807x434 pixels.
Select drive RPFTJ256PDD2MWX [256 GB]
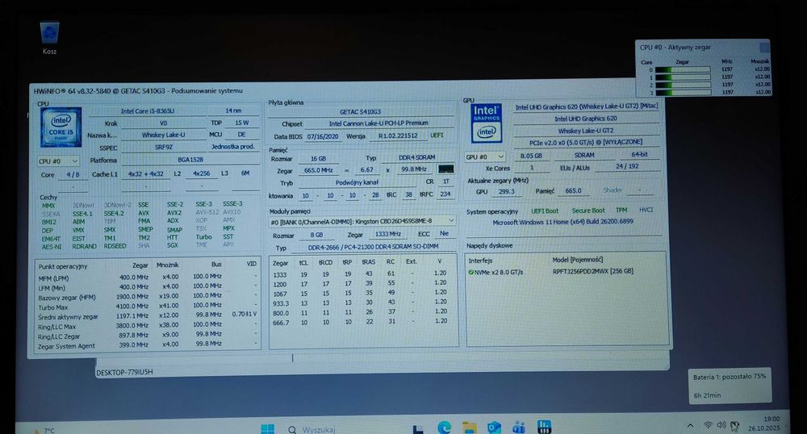593,272
